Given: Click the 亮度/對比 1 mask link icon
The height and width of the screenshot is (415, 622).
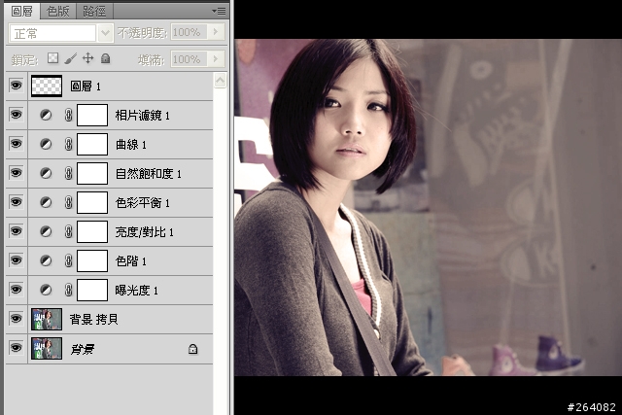Looking at the screenshot, I should coord(68,231).
